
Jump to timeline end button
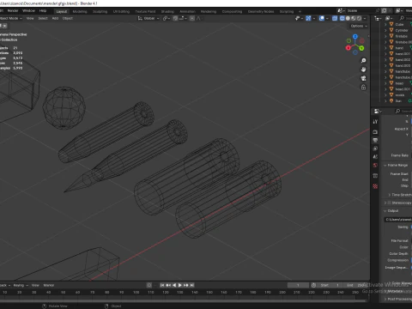point(192,285)
